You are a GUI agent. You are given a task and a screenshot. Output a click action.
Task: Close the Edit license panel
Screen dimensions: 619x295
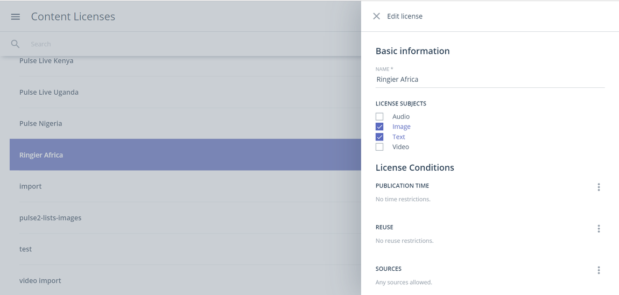click(376, 16)
